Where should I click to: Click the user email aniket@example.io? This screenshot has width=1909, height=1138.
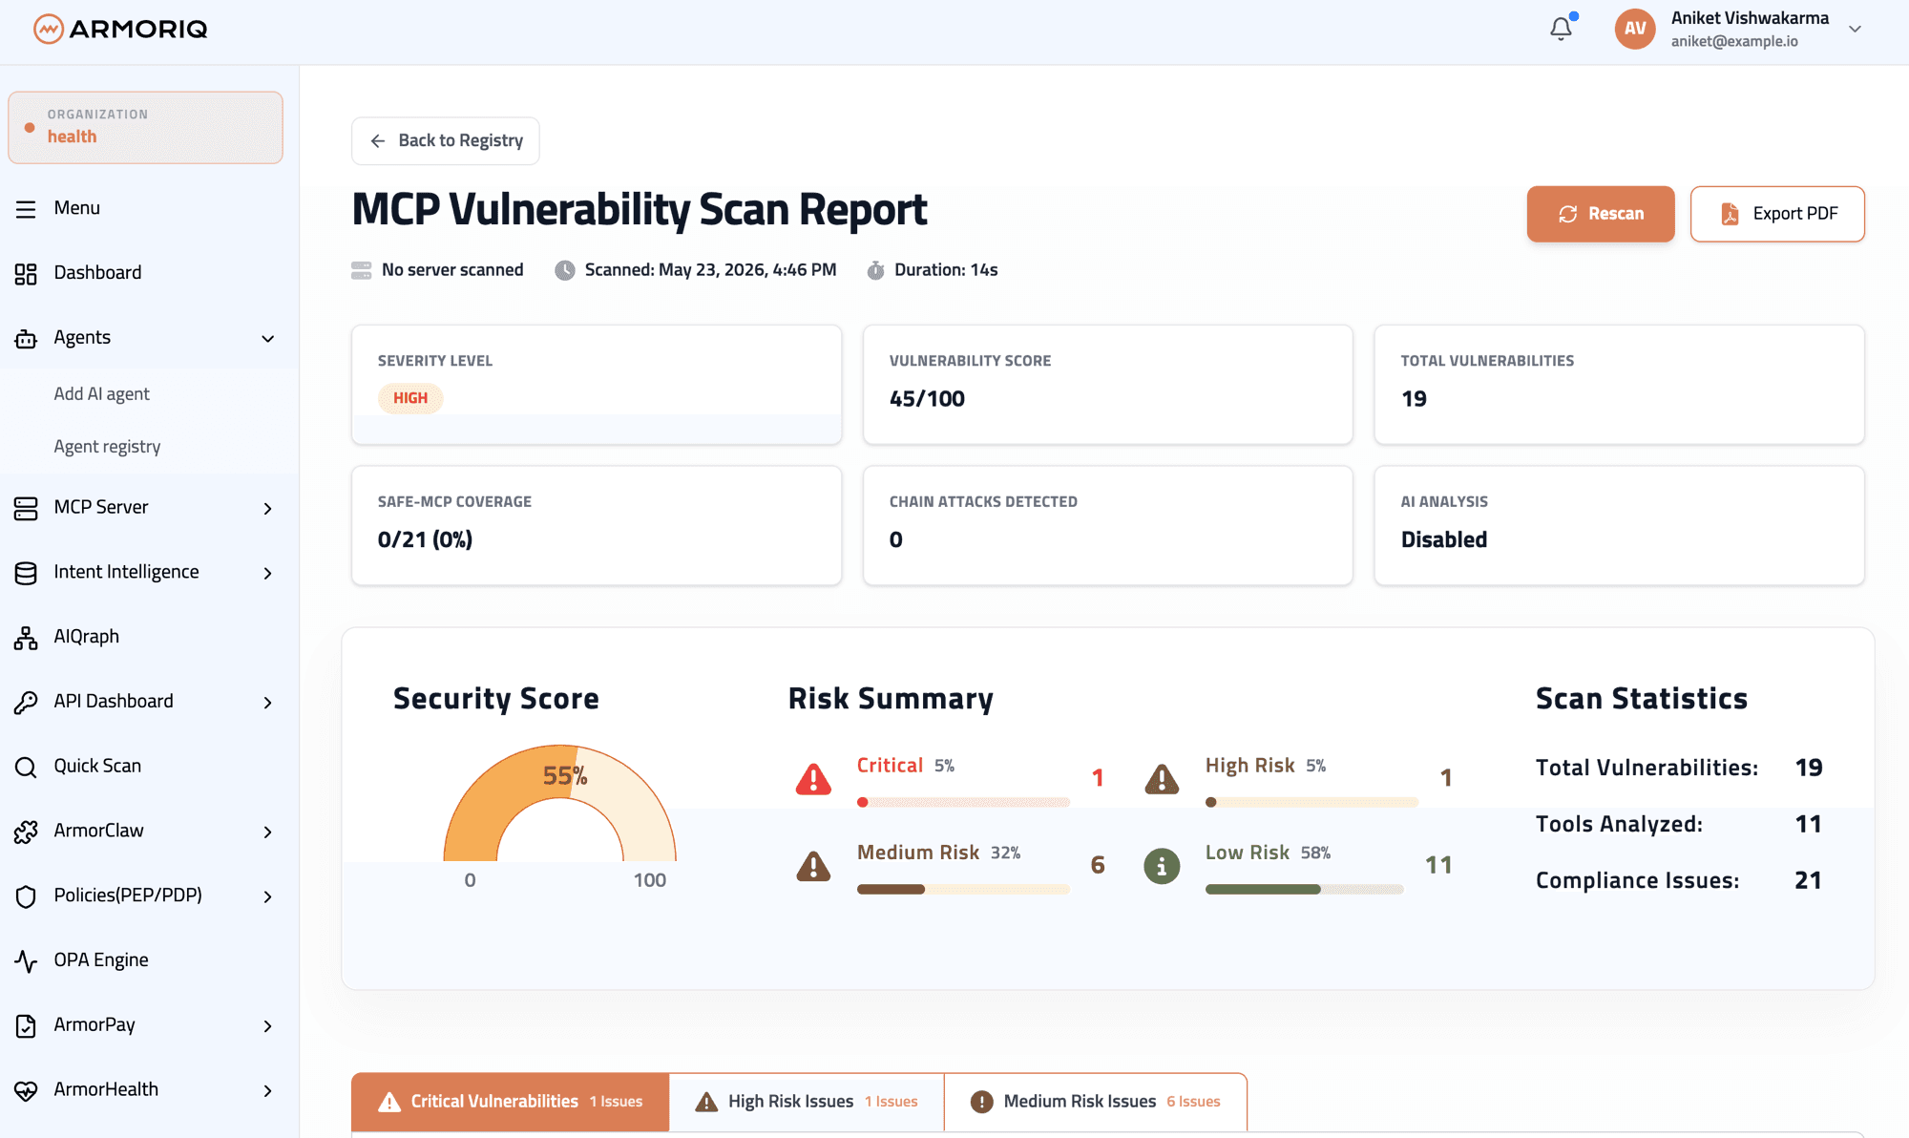click(1734, 41)
